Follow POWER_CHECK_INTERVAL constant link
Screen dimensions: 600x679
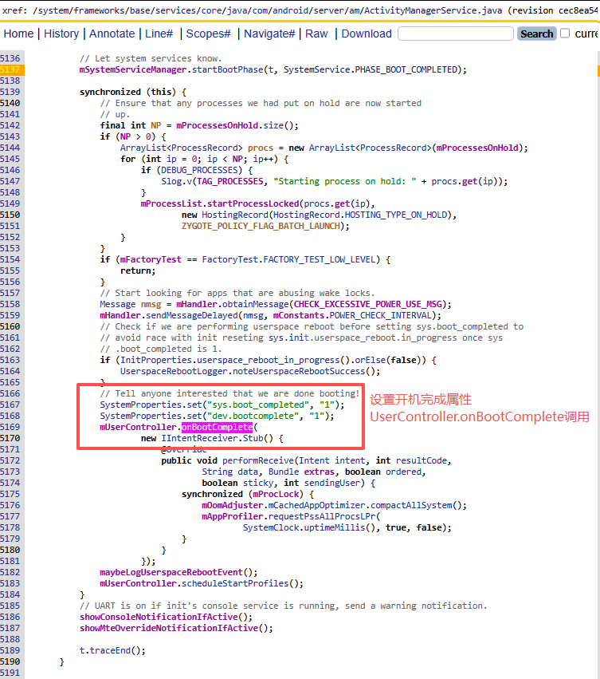(381, 315)
